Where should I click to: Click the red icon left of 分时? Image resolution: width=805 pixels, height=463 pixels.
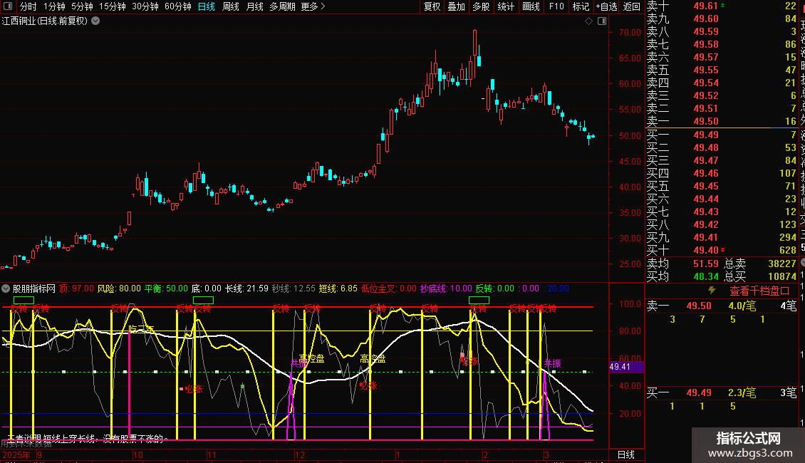pos(8,6)
